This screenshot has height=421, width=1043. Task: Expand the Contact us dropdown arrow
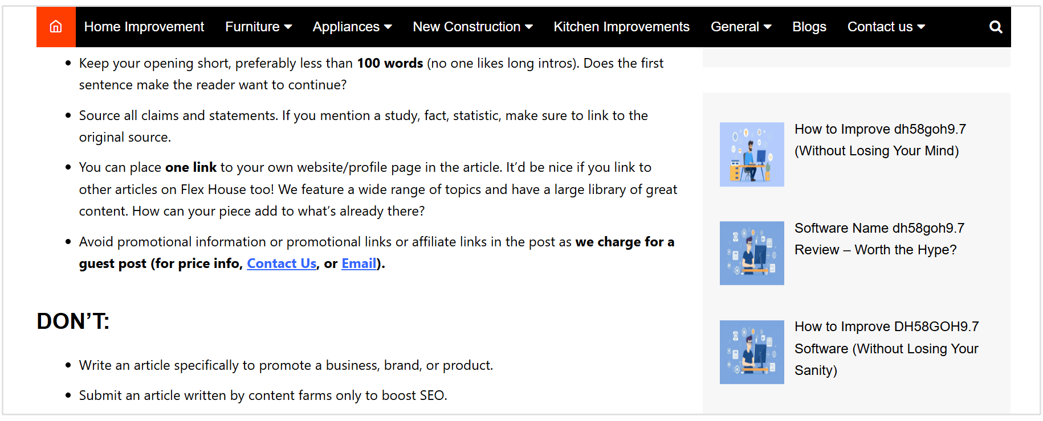[922, 27]
